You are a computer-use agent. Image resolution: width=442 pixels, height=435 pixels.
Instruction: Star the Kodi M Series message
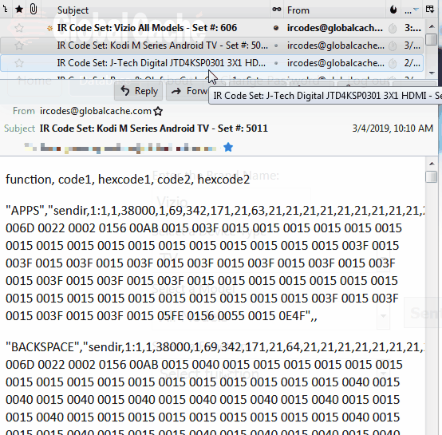click(x=19, y=45)
